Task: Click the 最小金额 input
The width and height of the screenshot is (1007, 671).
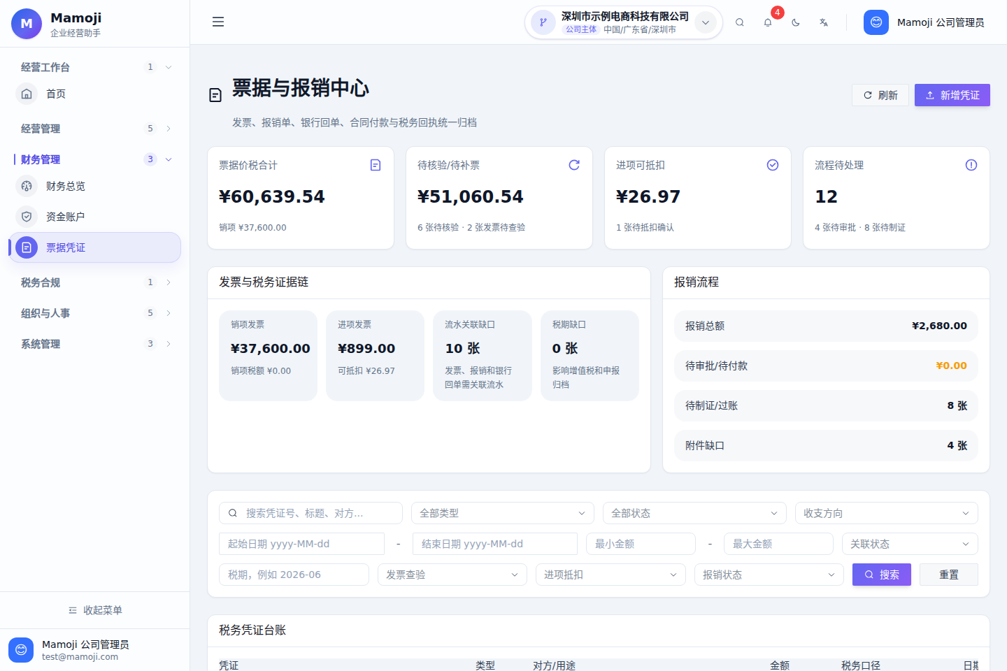Action: [x=641, y=544]
